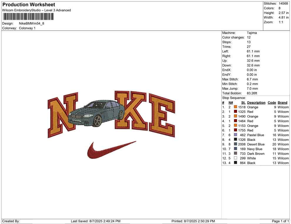Click the Color changes value '12'
This screenshot has height=224, width=291.
click(248, 37)
